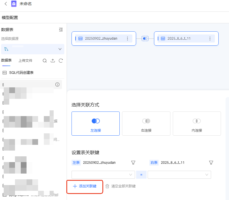Select 左连接 join type
This screenshot has height=200, width=229.
95,124
